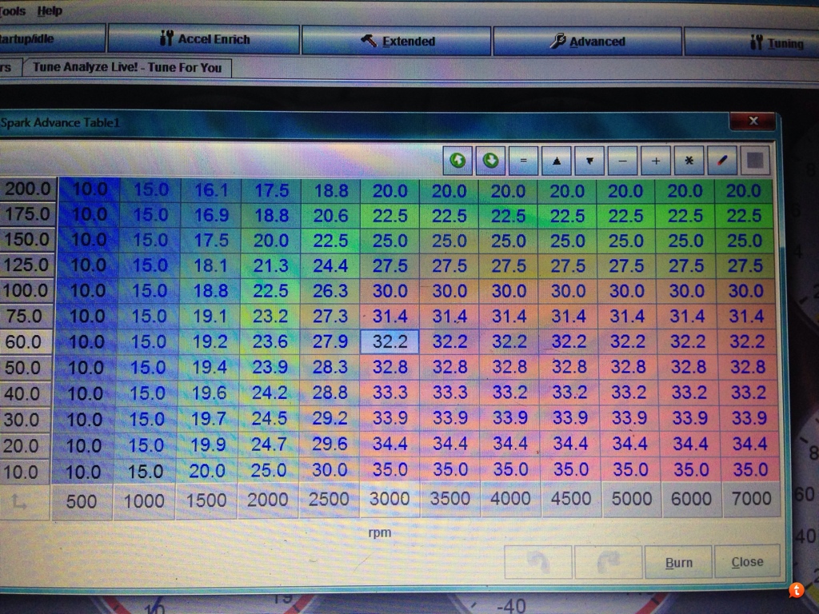Select the 2000 rpm axis field

[267, 500]
